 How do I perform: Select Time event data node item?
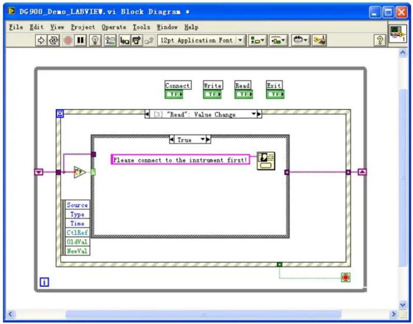click(x=77, y=223)
